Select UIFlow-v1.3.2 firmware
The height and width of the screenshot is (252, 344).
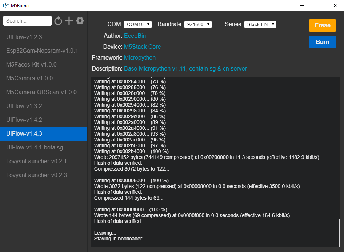tap(44, 106)
